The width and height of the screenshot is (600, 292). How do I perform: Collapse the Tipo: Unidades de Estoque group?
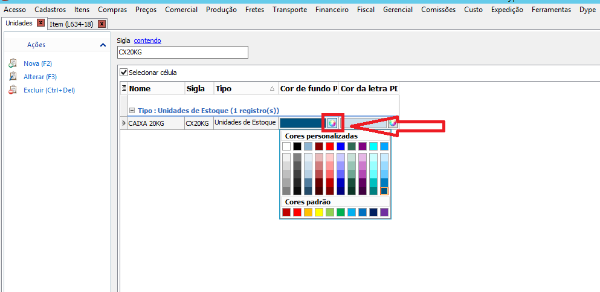(132, 111)
